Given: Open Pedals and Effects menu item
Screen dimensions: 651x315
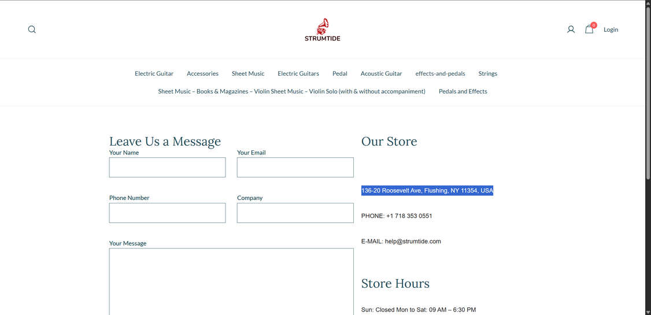Looking at the screenshot, I should tap(463, 91).
